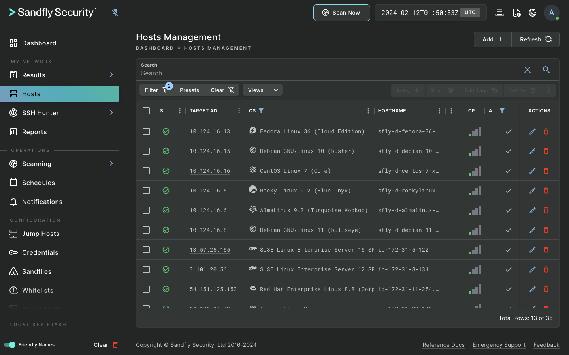The height and width of the screenshot is (355, 569).
Task: Edit host 10.124.16.5 with pencil icon
Action: [533, 191]
